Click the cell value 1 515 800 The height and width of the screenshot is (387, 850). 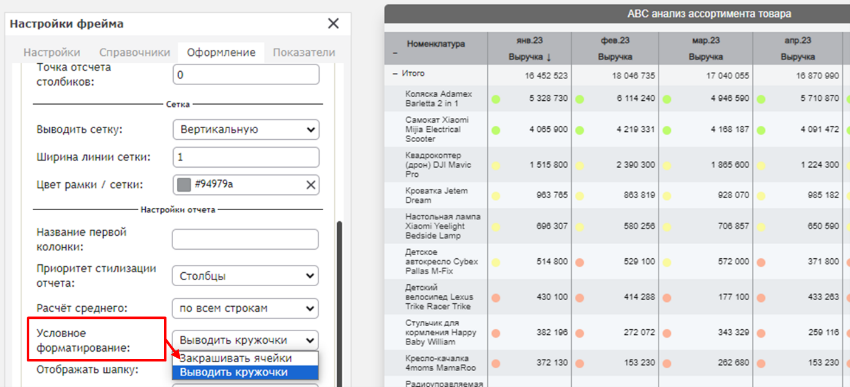549,165
